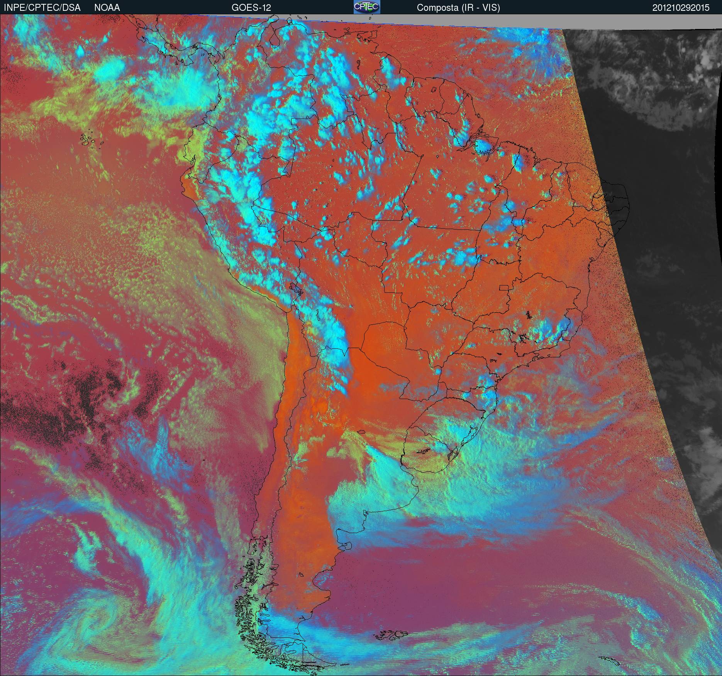Click the Composta (IR - VIS) title

[x=458, y=8]
